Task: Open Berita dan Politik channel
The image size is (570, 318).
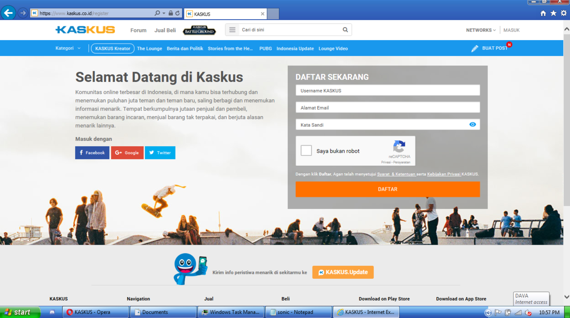Action: pos(185,49)
